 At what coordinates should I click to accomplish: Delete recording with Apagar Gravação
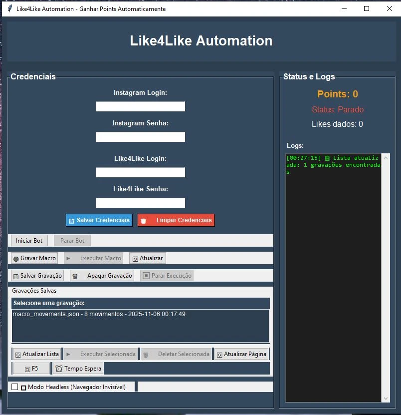pyautogui.click(x=102, y=276)
